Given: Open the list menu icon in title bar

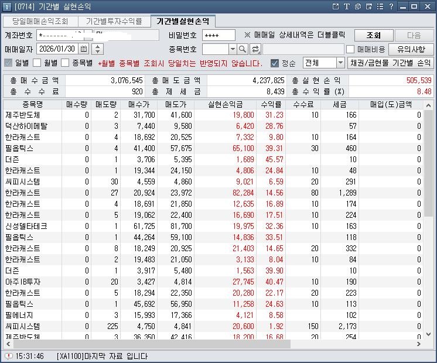Looking at the screenshot, I should 380,6.
